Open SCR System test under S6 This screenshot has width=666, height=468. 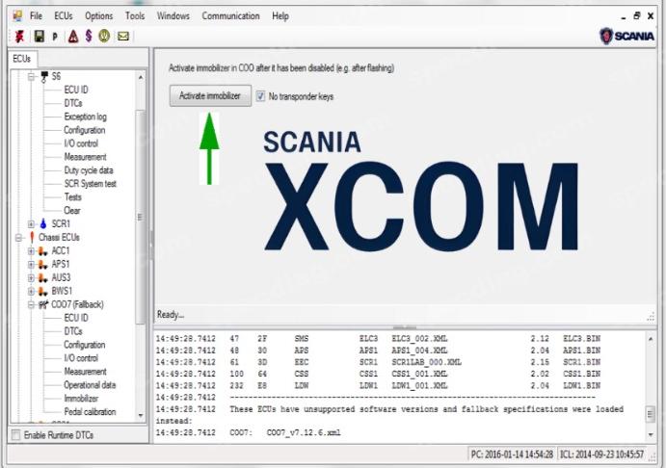pos(90,183)
